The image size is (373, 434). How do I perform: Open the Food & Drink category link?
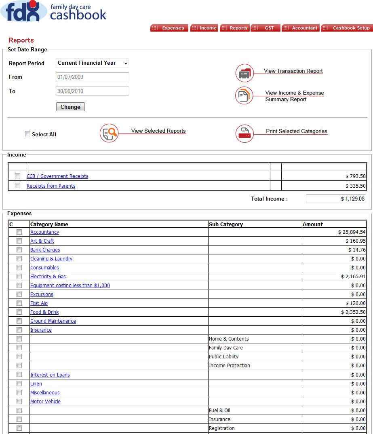tap(44, 312)
